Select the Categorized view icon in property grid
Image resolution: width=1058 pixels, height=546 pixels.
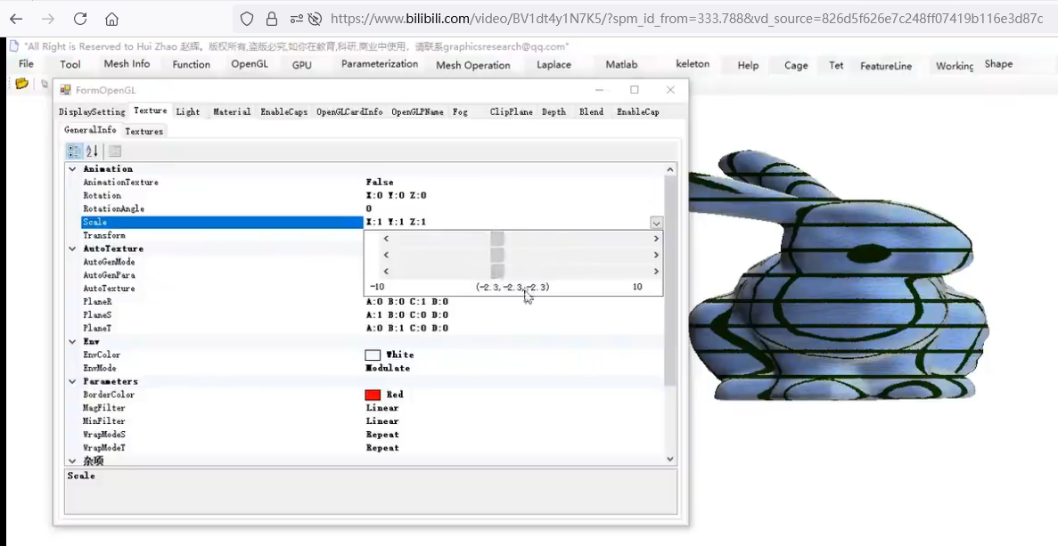(74, 151)
